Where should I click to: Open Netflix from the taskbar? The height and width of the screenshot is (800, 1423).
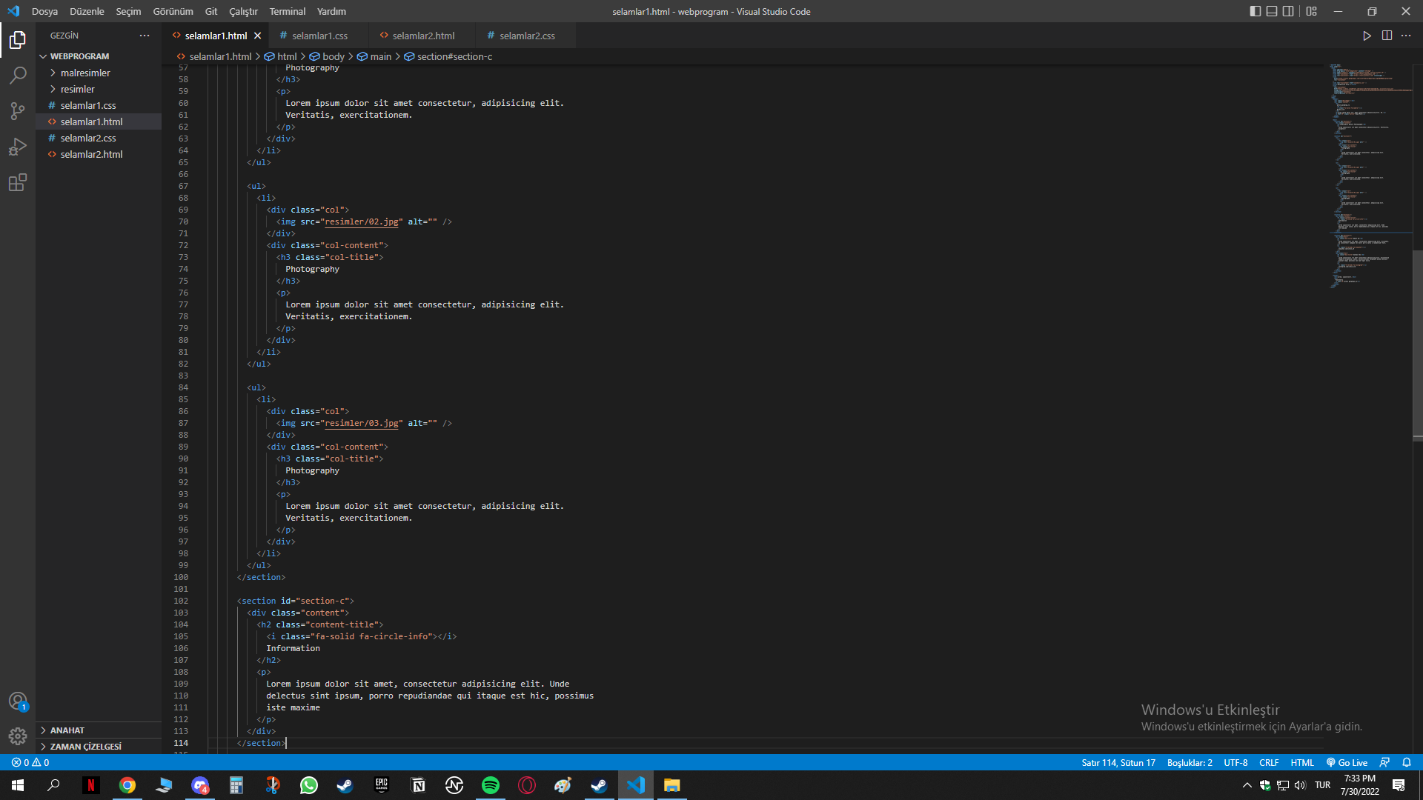point(90,785)
